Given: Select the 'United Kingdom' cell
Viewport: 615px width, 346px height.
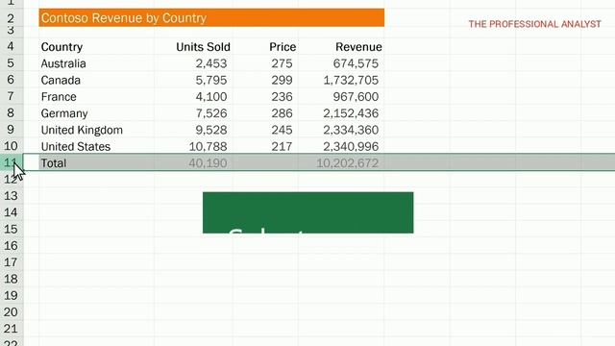Looking at the screenshot, I should tap(96, 130).
